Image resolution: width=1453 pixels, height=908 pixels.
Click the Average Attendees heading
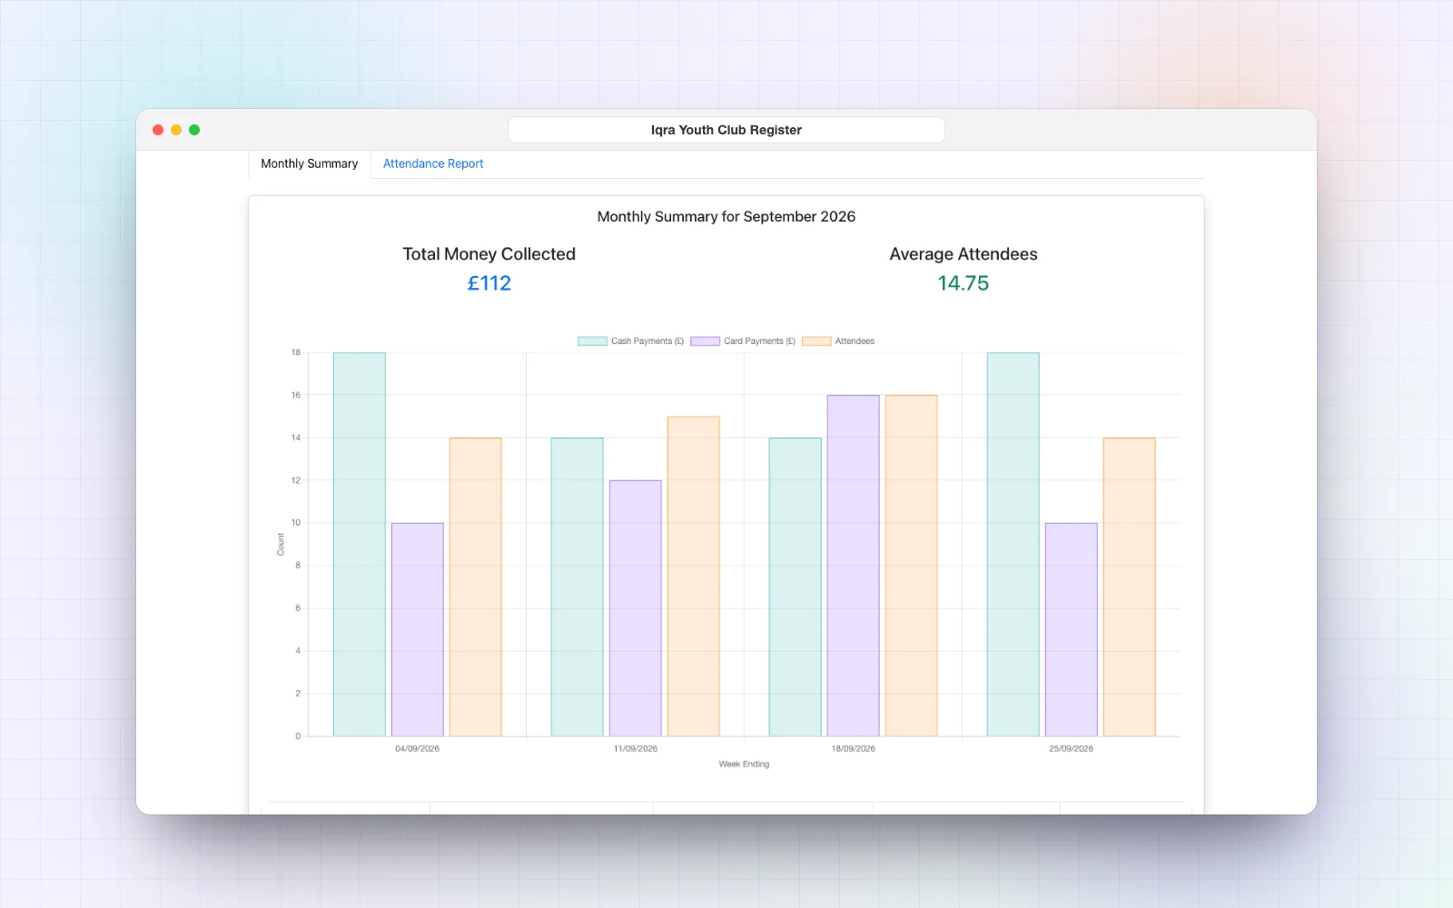click(964, 254)
